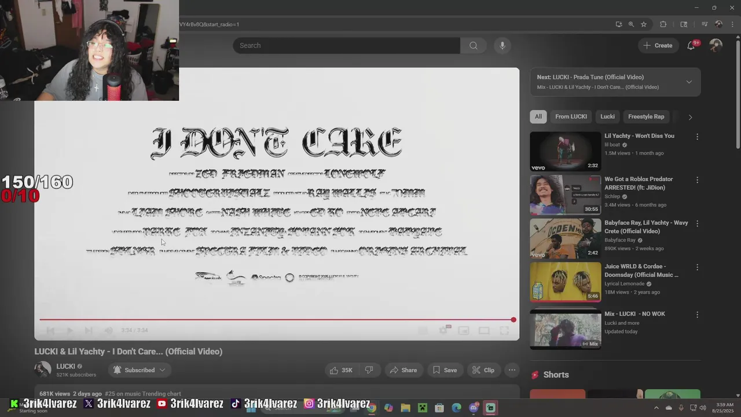Open options for Wavy Crete video

point(697,224)
